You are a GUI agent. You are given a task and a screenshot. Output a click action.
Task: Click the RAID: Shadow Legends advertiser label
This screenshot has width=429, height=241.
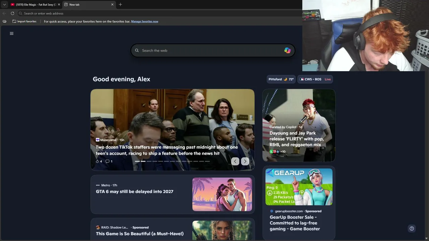point(115,228)
